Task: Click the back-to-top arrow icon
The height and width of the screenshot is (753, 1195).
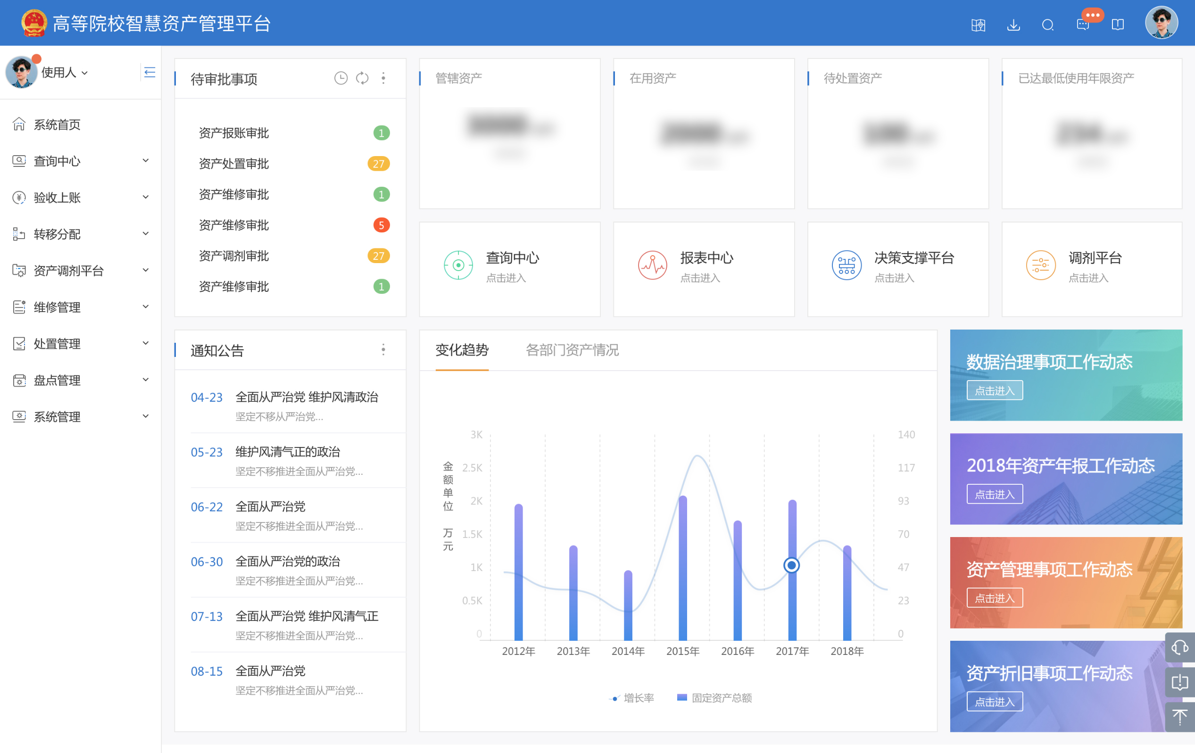Action: pos(1179,716)
